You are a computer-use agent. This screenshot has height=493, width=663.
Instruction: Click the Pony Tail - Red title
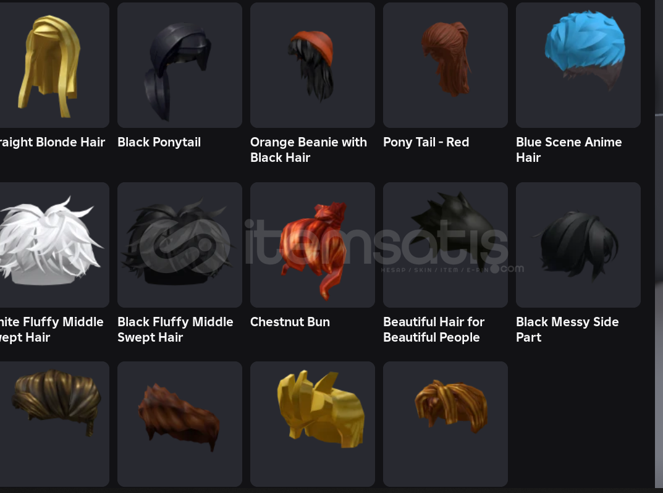coord(426,142)
